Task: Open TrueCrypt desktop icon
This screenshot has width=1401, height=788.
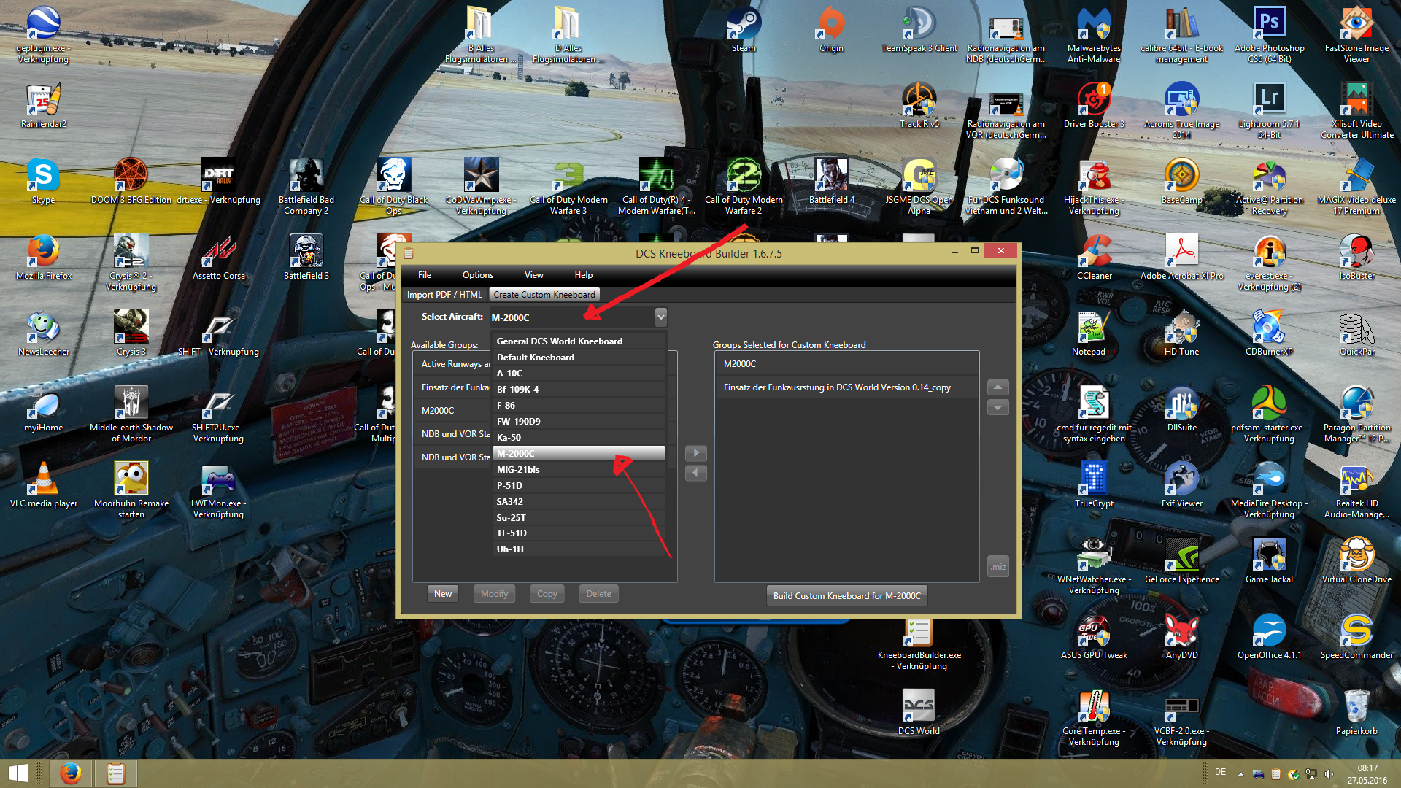Action: click(1094, 484)
